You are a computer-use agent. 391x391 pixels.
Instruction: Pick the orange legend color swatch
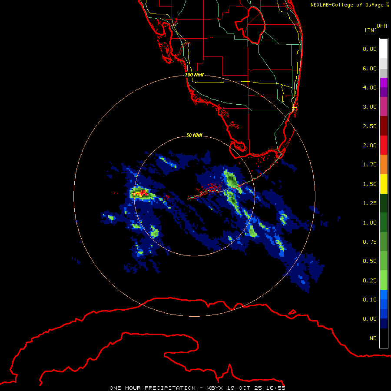tap(384, 165)
